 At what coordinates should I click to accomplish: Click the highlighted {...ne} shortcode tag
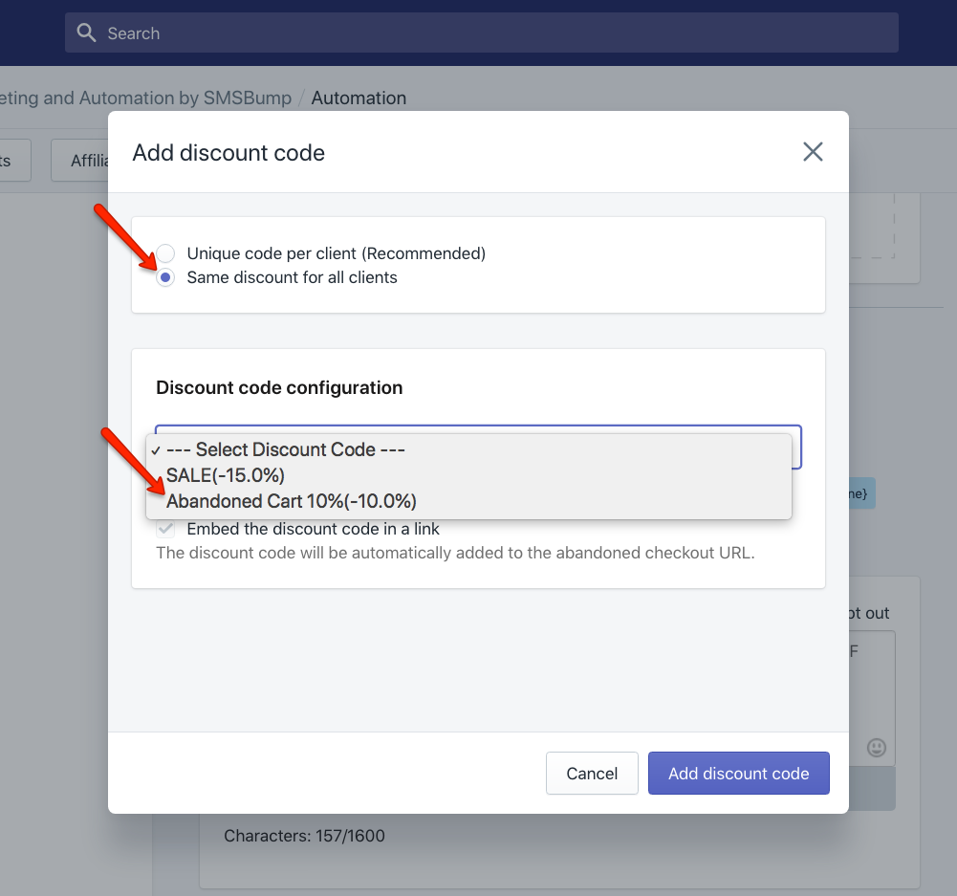tap(859, 492)
